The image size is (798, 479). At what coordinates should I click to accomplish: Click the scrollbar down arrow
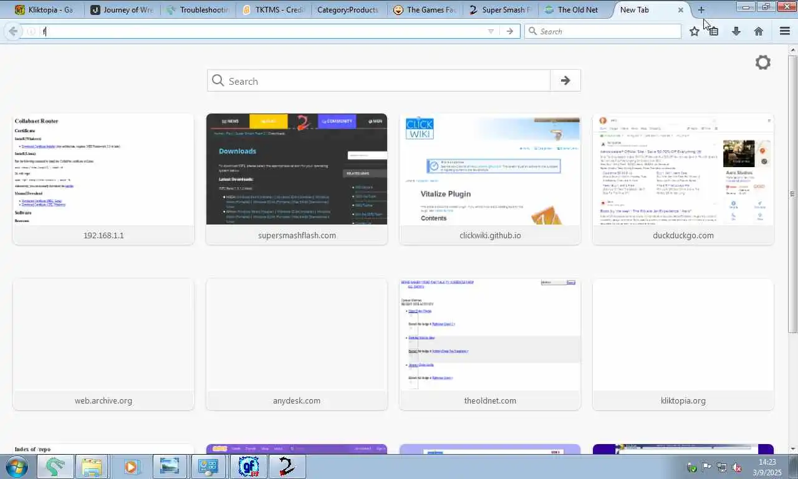[x=793, y=449]
